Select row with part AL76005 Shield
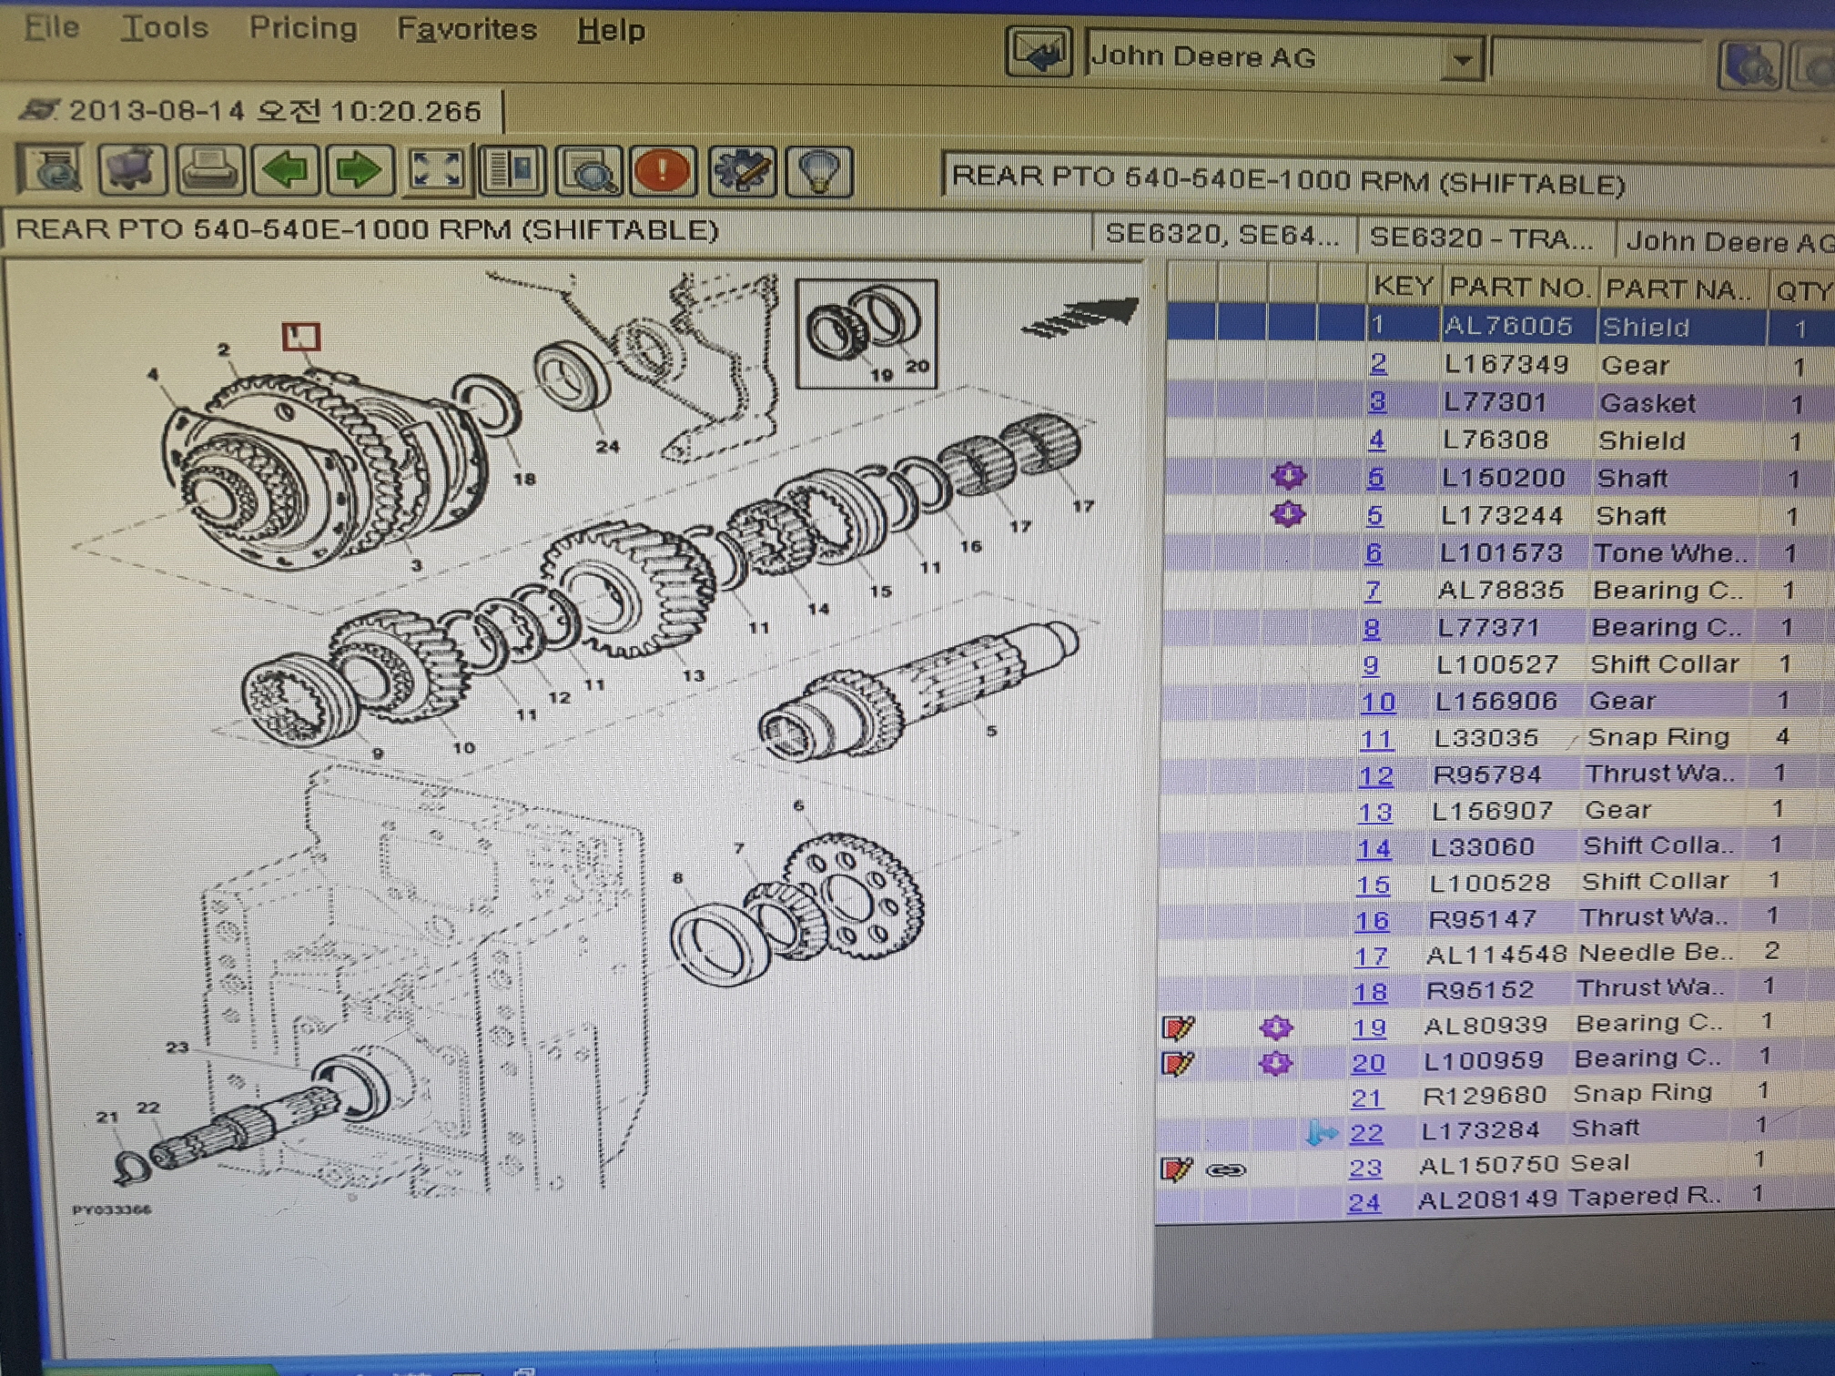1835x1376 pixels. tap(1500, 326)
